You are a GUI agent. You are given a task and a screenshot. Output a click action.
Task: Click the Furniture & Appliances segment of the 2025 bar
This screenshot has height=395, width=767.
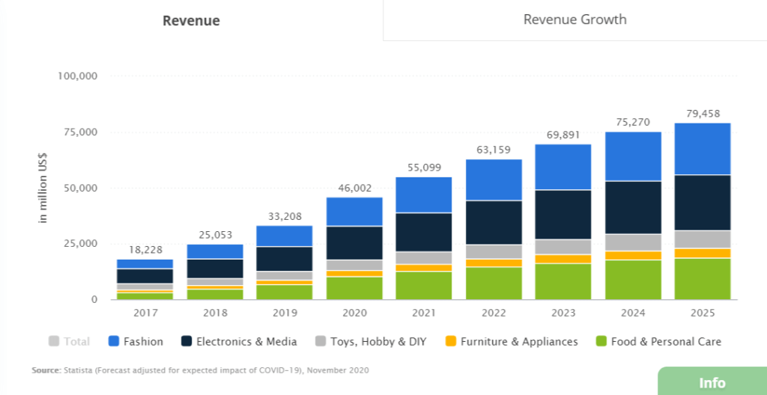coord(703,253)
